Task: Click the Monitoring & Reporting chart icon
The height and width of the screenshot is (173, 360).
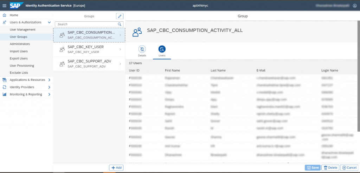Action: coord(4,94)
